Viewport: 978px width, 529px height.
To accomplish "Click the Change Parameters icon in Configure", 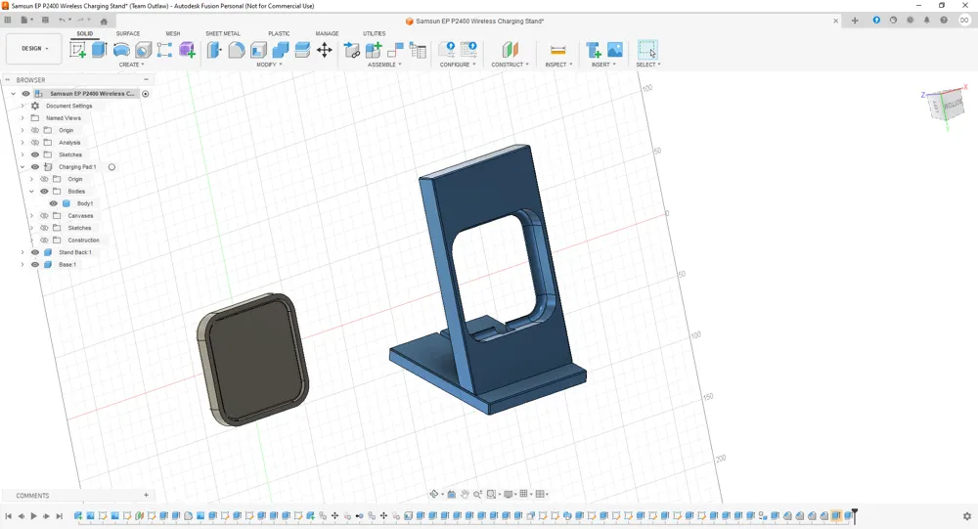I will (447, 50).
